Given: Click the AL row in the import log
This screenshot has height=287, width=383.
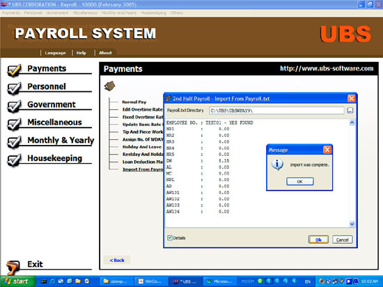Looking at the screenshot, I should click(x=198, y=167).
